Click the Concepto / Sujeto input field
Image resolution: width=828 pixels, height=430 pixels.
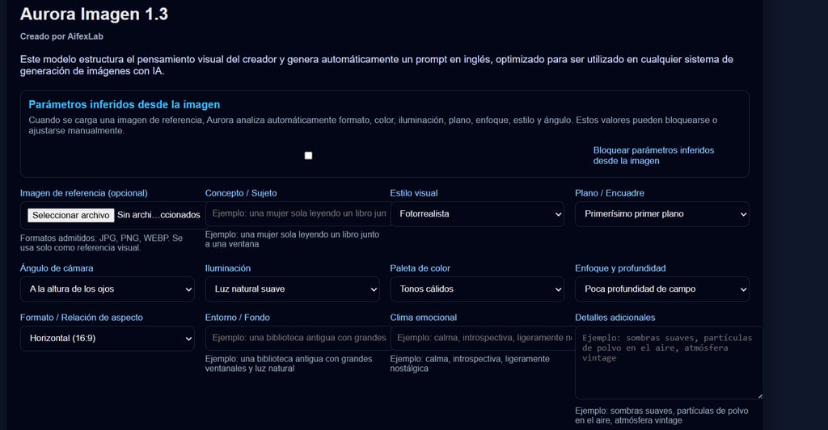click(x=298, y=213)
